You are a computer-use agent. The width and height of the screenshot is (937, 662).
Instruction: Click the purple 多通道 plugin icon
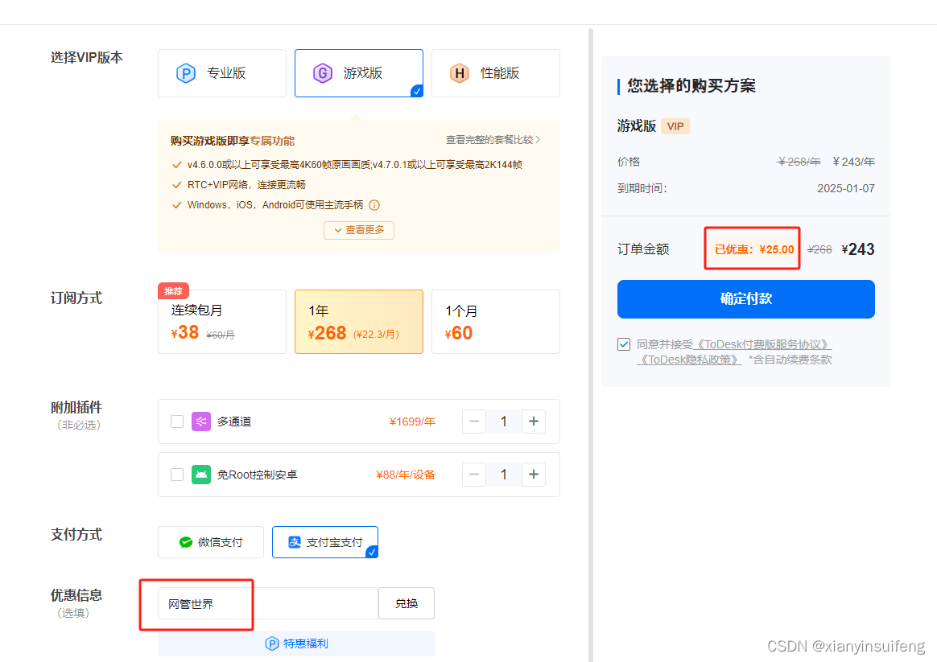[200, 421]
